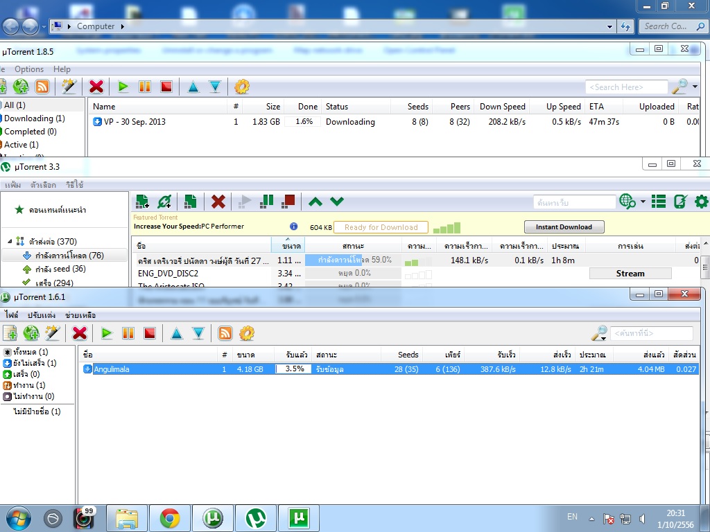Viewport: 710px width, 532px height.
Task: Click 3.5% progress bar of Angulimala
Action: coord(294,369)
